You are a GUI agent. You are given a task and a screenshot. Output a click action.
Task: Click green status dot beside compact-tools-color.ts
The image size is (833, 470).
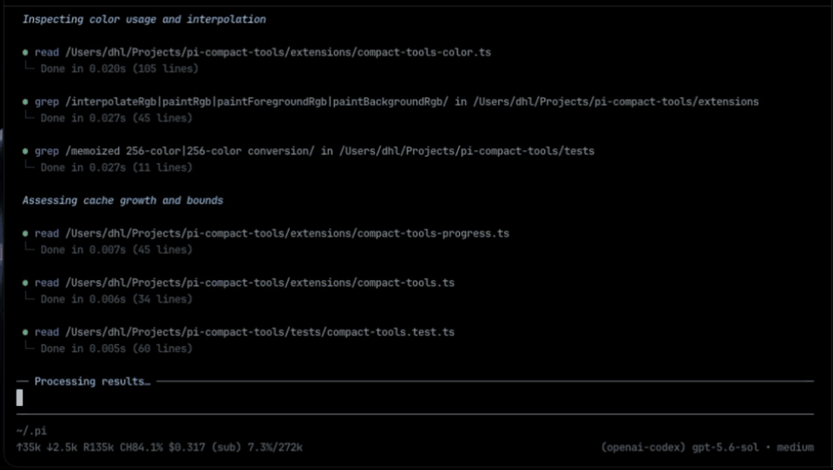[x=25, y=53]
